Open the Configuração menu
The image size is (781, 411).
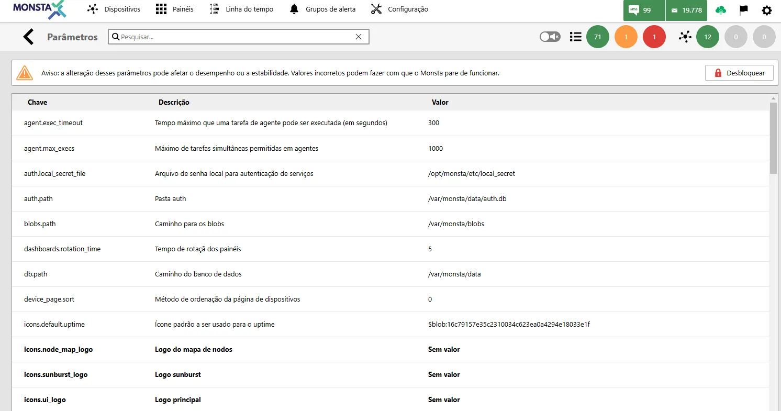pos(399,9)
